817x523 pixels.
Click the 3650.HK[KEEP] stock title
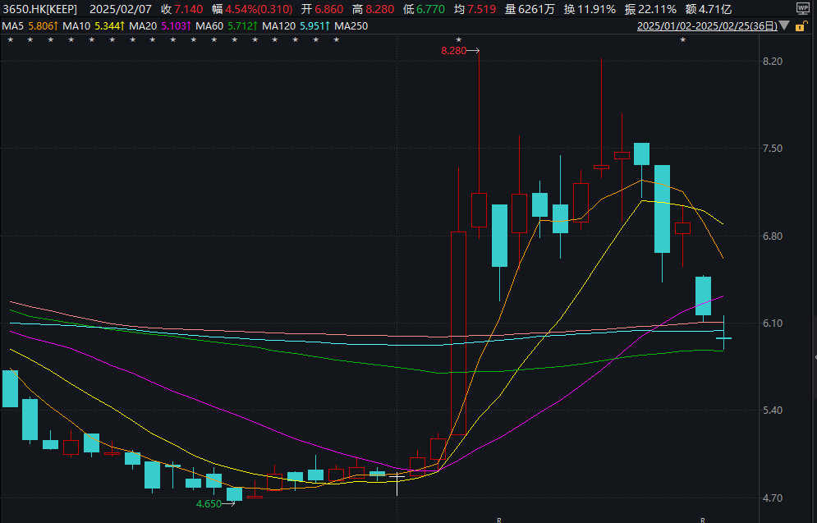click(x=39, y=9)
